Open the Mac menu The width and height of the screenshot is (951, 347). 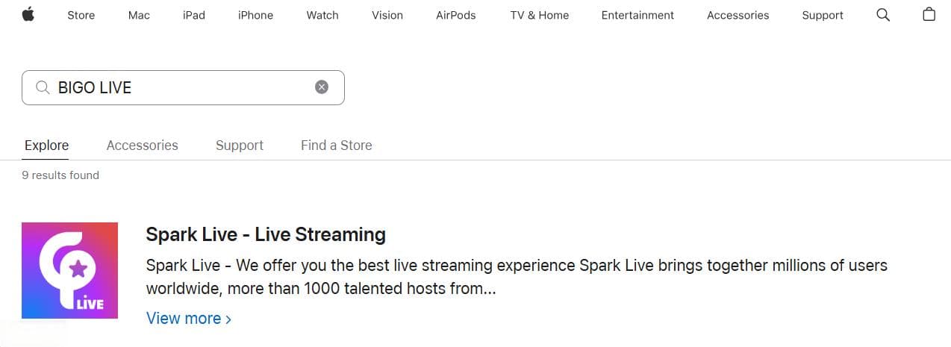click(139, 15)
